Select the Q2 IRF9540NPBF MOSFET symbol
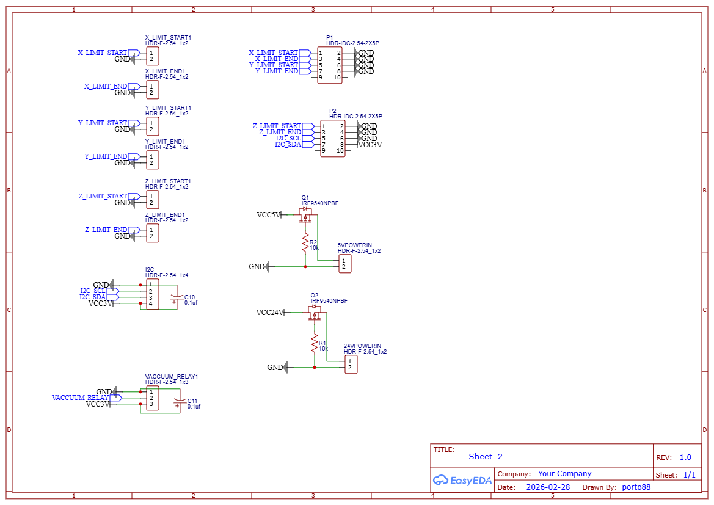The height and width of the screenshot is (505, 714). (313, 311)
